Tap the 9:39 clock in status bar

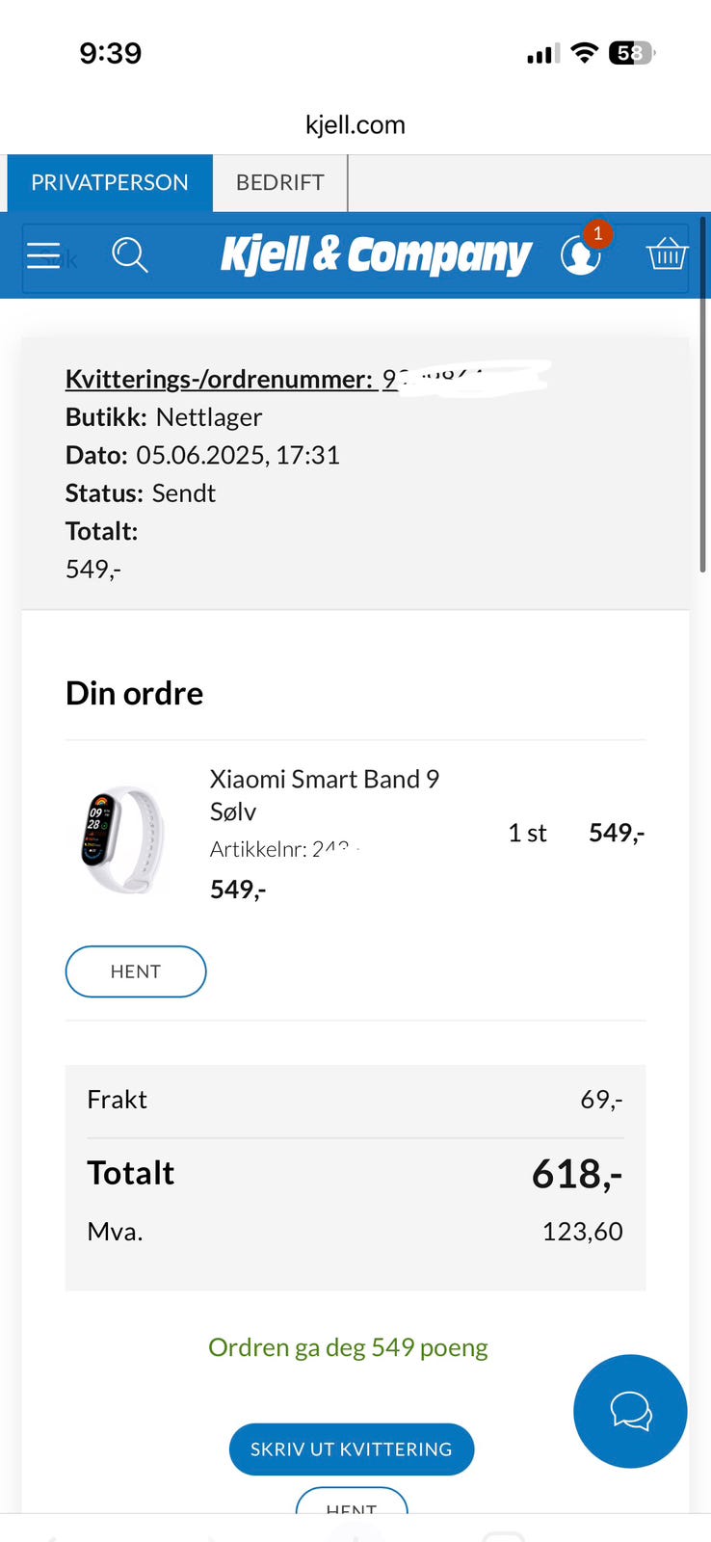coord(111,53)
